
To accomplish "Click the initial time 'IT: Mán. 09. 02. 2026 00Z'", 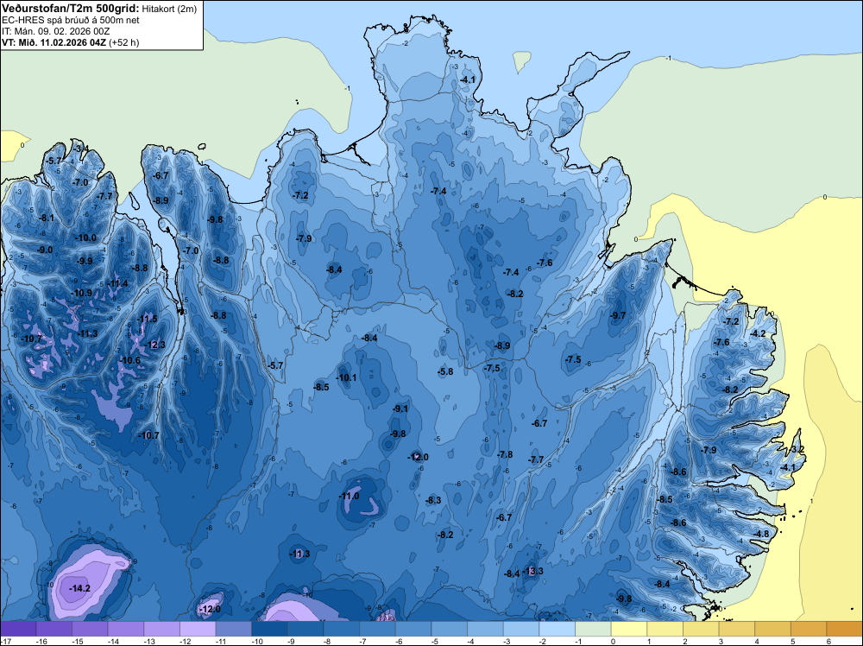I will (55, 31).
